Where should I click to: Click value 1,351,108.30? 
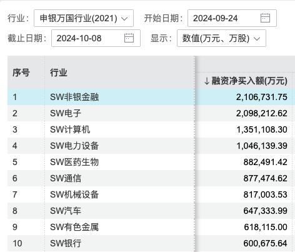(x=262, y=129)
